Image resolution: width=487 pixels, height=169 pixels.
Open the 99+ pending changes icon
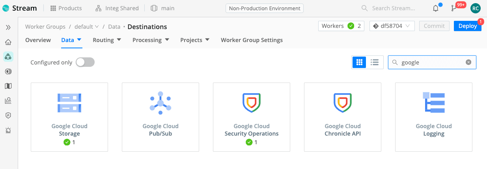tap(454, 8)
